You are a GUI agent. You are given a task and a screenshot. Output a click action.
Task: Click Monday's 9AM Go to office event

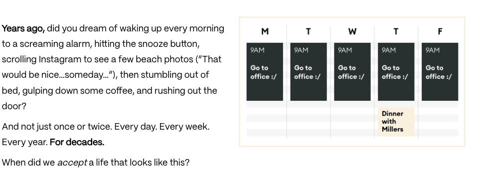(265, 71)
